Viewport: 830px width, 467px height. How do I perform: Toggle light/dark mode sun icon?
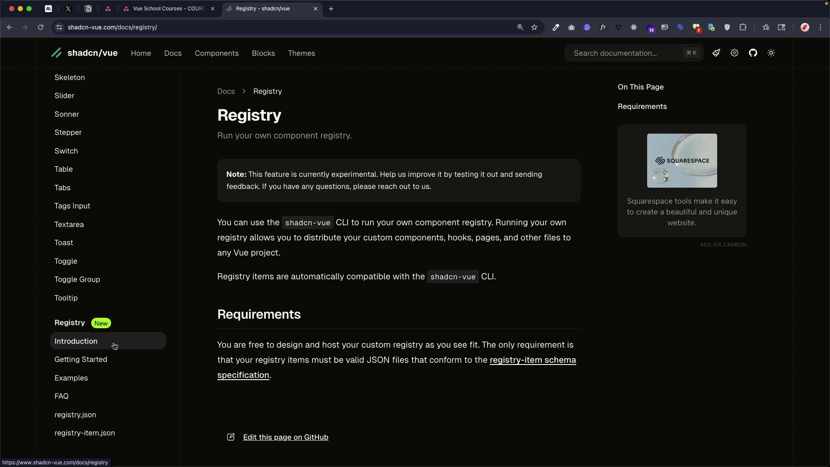coord(771,53)
